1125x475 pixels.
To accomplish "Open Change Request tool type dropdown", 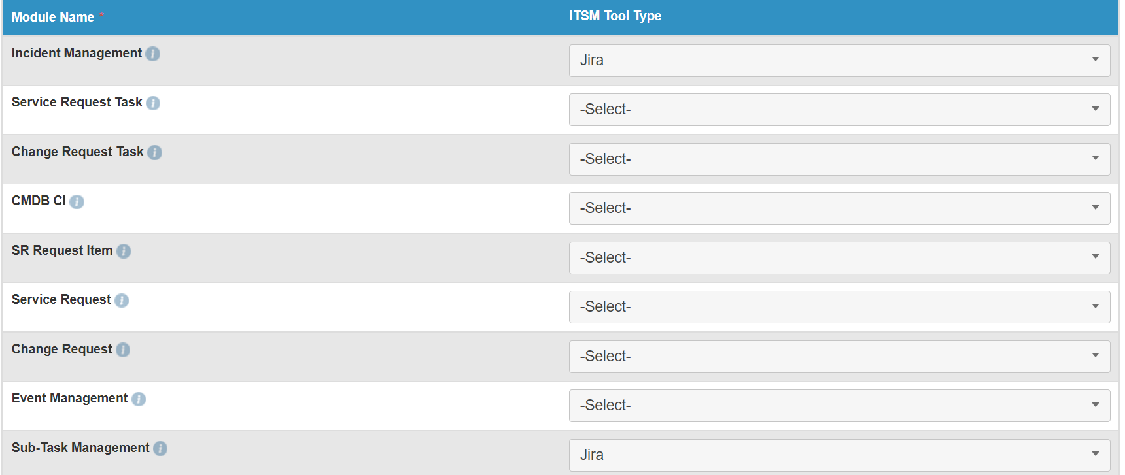I will [839, 357].
